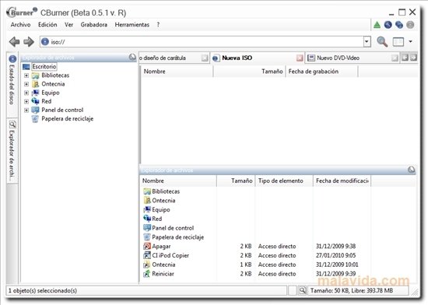Click the forward navigation arrow
This screenshot has width=428, height=305.
point(29,42)
